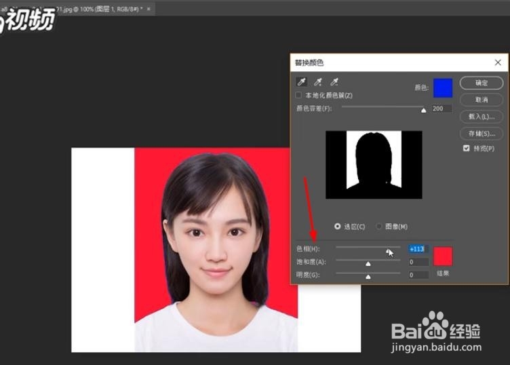Close the document tab with its x

click(149, 9)
